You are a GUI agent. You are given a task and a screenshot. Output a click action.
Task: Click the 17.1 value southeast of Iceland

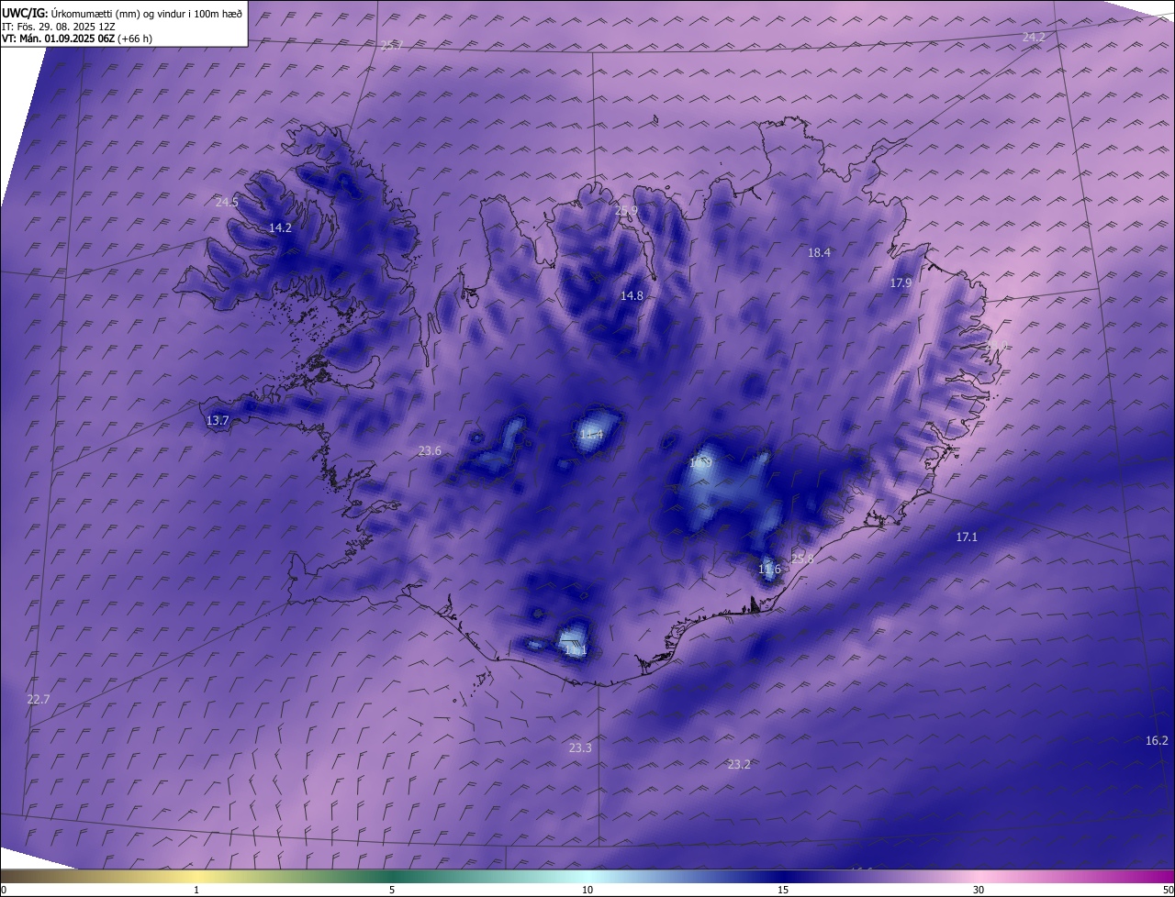coord(967,537)
